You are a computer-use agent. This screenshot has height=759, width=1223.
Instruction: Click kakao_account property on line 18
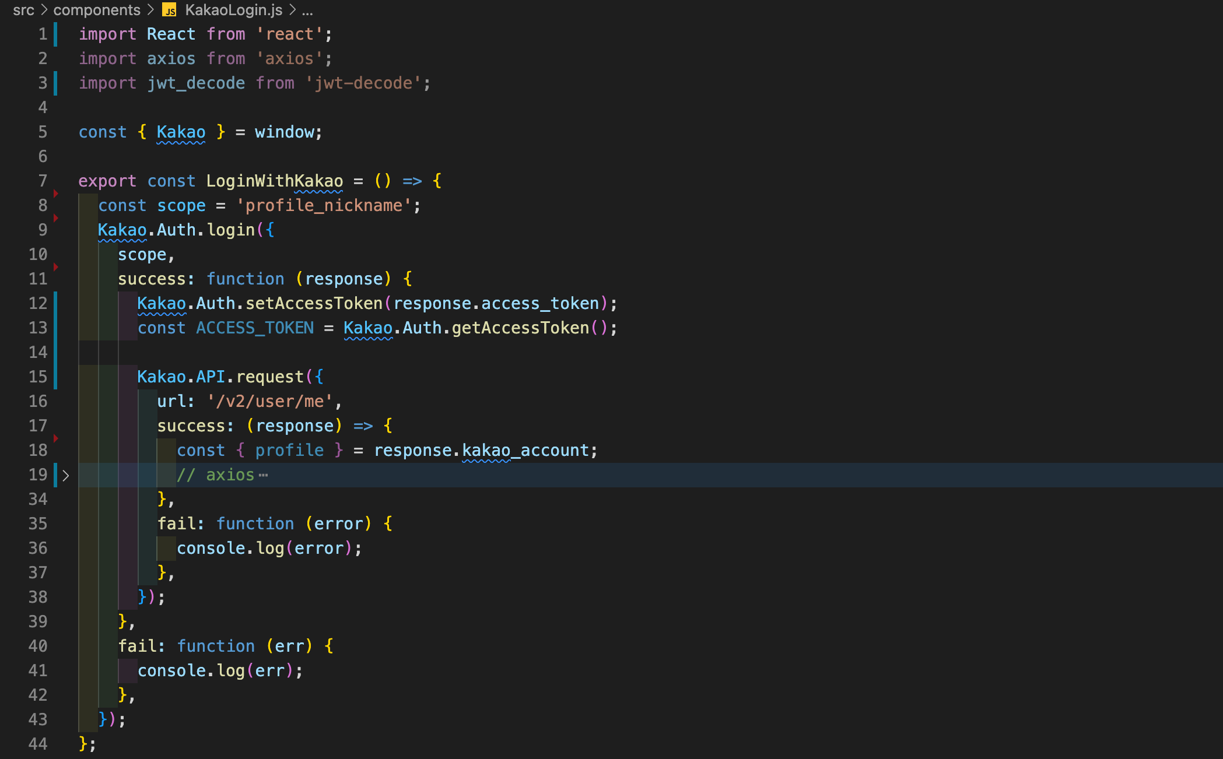click(525, 451)
